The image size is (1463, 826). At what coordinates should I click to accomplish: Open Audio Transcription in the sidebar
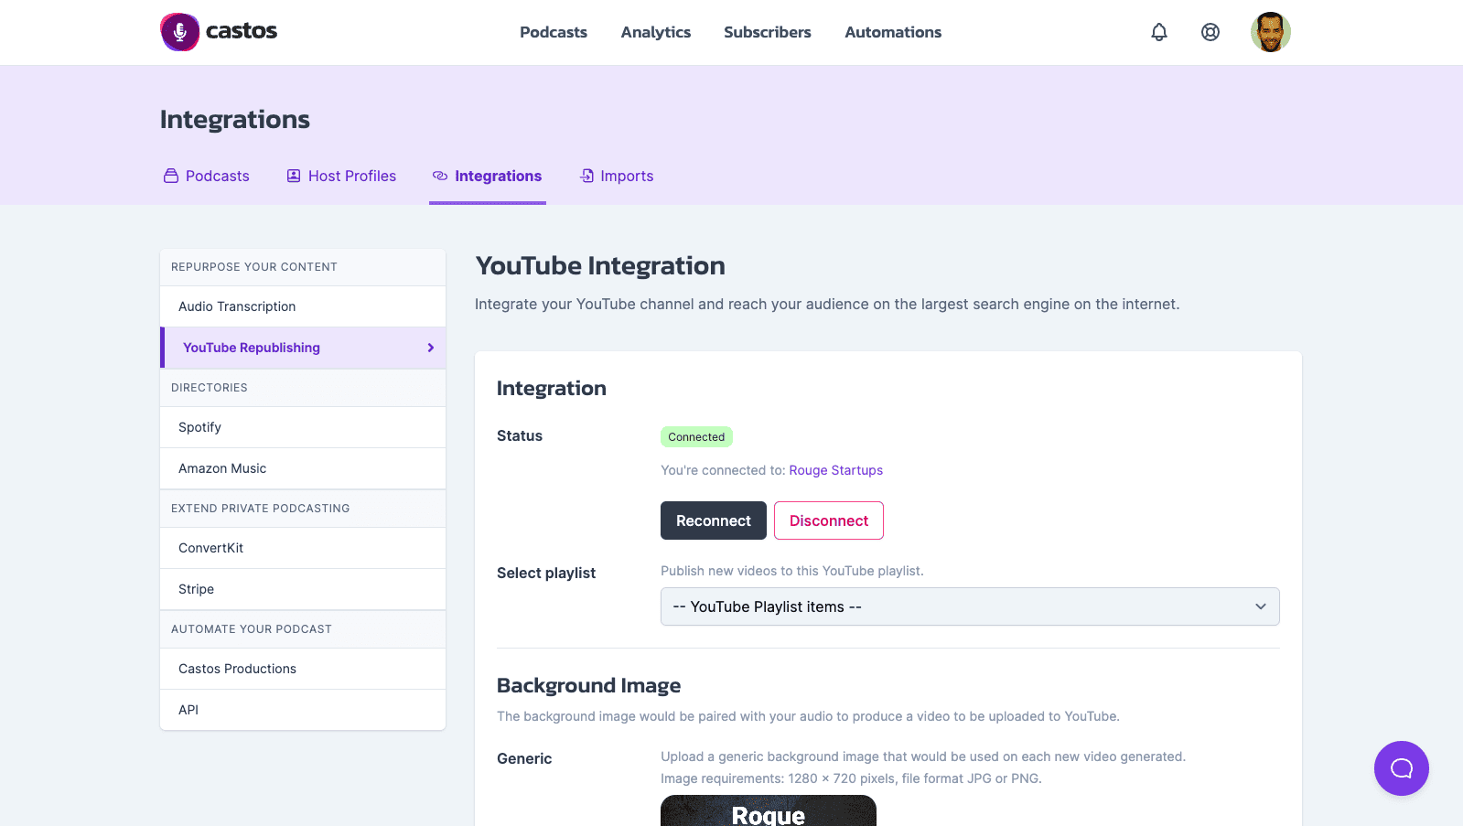(x=303, y=306)
